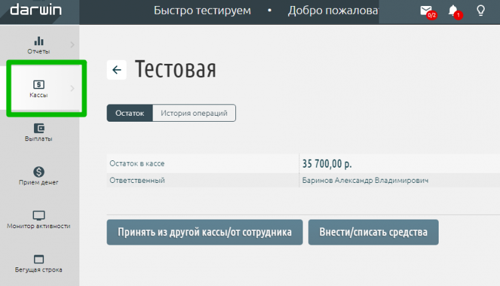Click the 35 700,00 р. balance value
The image size is (500, 286).
327,163
